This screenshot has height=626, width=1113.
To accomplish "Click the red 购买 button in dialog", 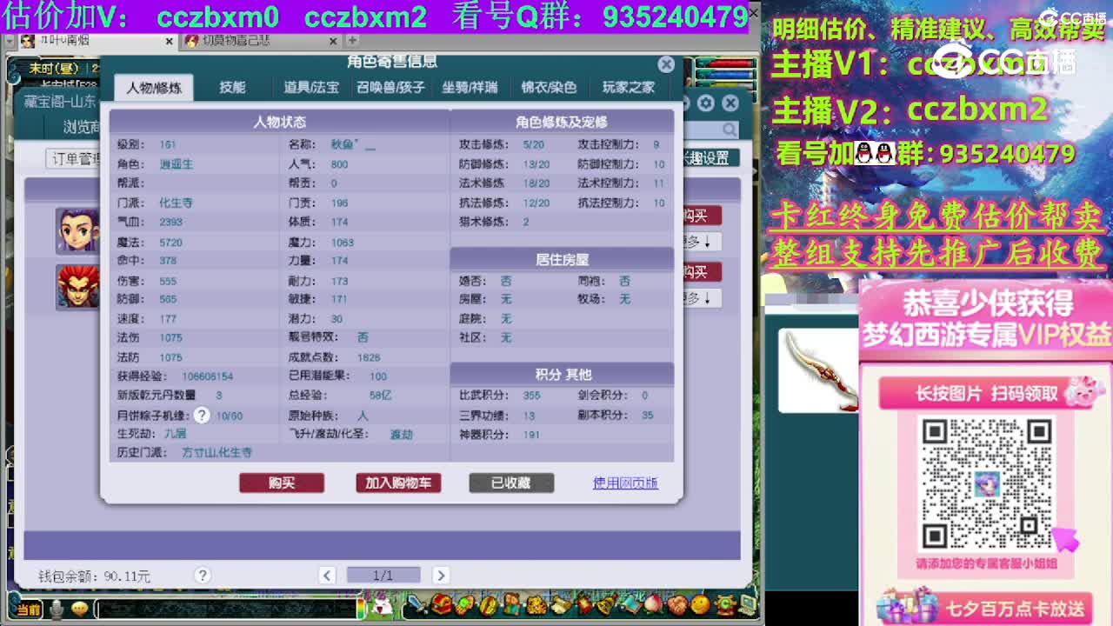I will [282, 483].
